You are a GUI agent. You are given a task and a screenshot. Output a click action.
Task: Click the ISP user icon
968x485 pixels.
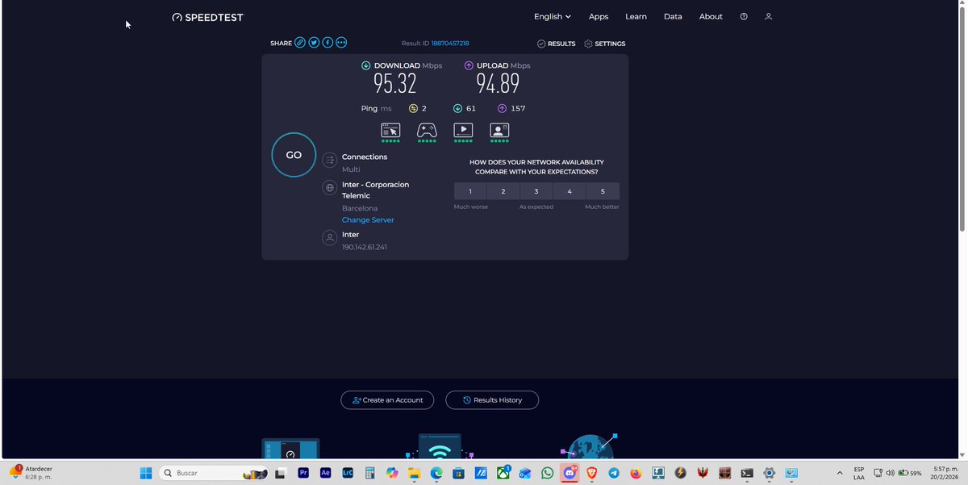(329, 238)
